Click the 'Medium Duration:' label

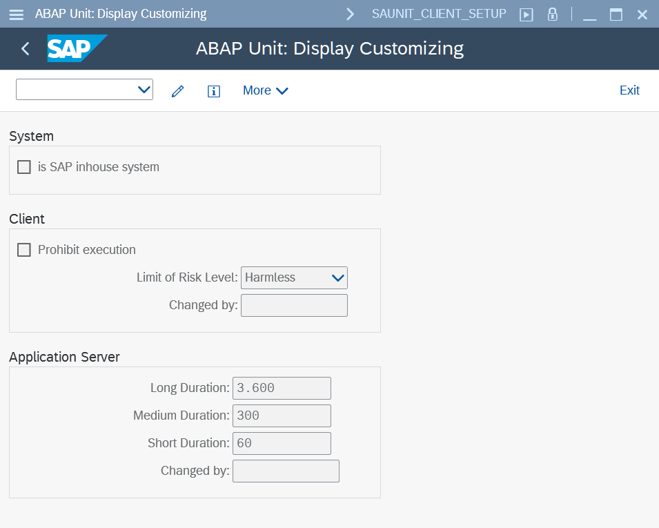[x=181, y=415]
